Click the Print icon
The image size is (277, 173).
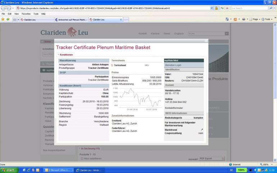click(244, 19)
